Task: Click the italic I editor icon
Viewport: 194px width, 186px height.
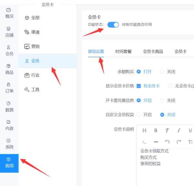Action: pos(179,131)
